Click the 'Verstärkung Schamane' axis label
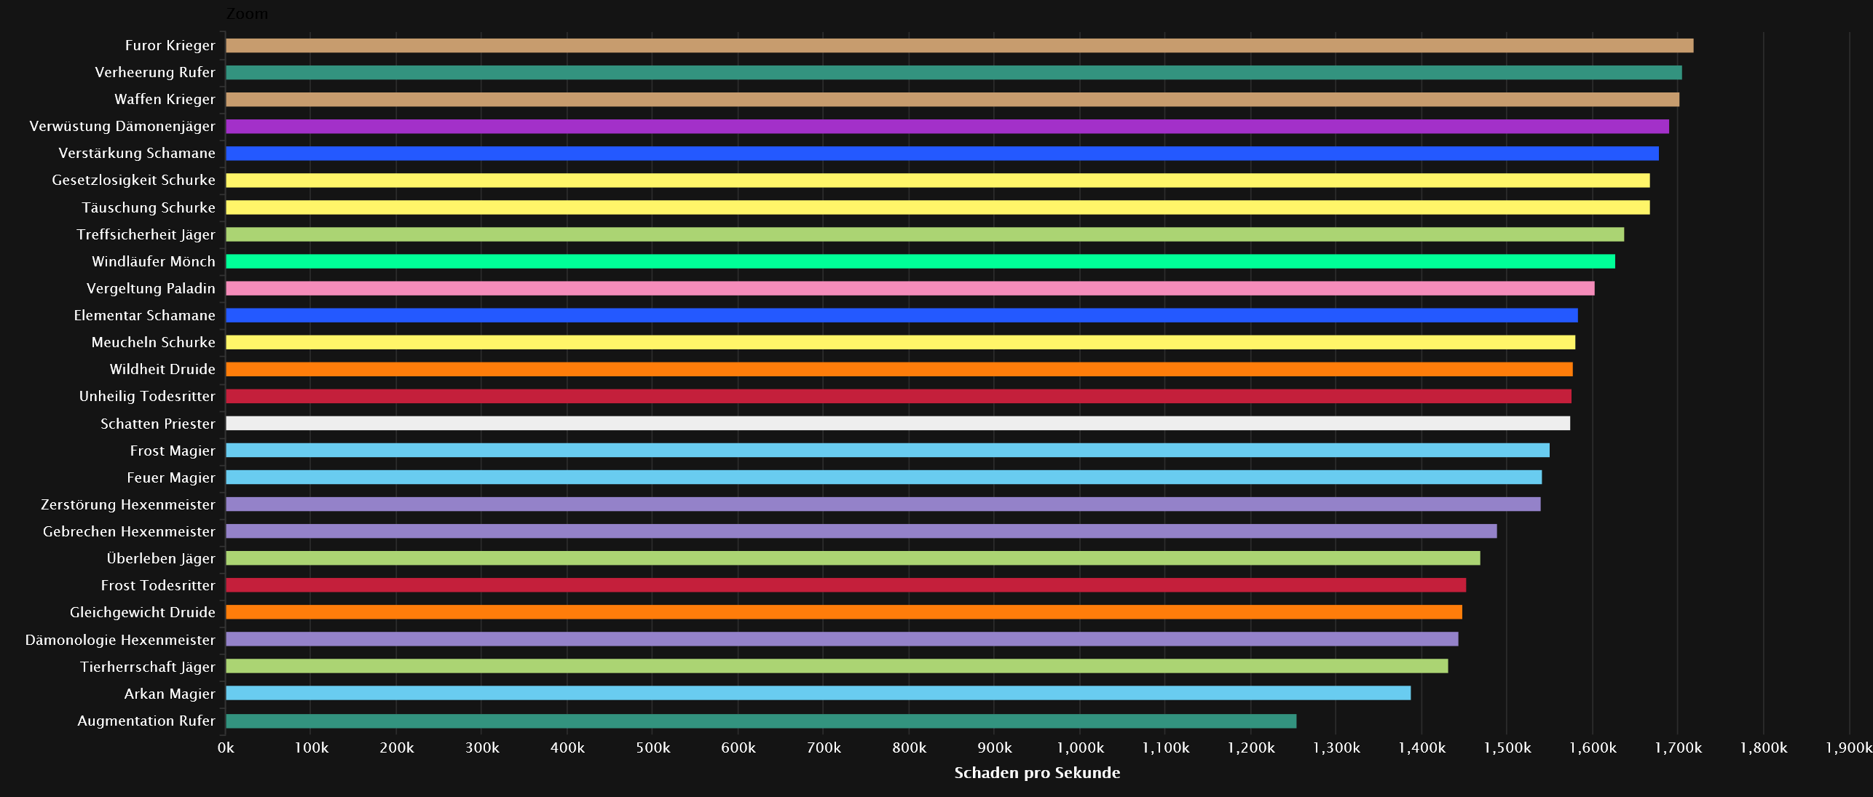 click(x=137, y=154)
